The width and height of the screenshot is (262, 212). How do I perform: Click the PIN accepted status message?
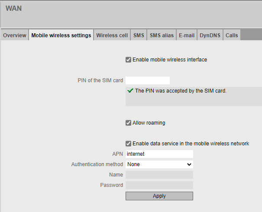[x=181, y=91]
